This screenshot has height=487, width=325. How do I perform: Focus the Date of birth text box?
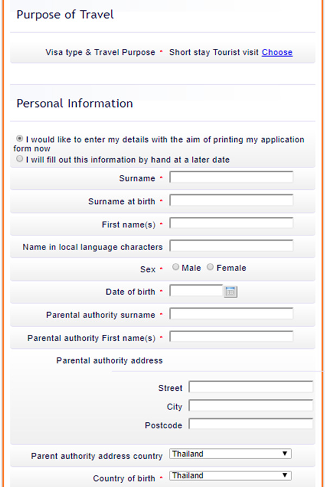pyautogui.click(x=196, y=291)
